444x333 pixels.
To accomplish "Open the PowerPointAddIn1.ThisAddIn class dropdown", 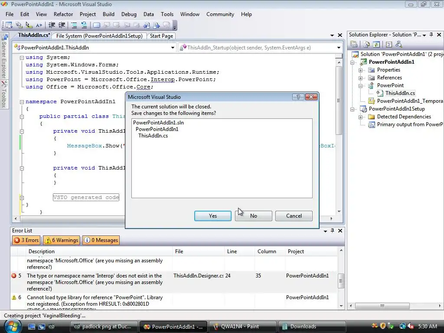I will coord(173,48).
